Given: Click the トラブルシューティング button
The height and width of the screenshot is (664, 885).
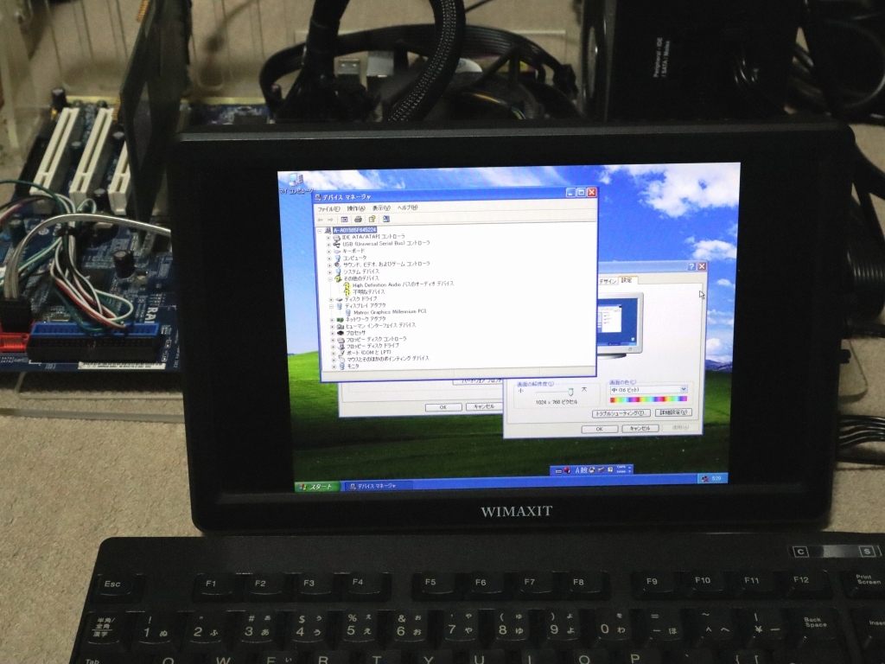Looking at the screenshot, I should tap(621, 413).
